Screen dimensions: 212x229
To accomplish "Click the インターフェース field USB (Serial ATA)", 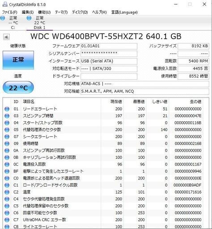I will click(x=109, y=61).
